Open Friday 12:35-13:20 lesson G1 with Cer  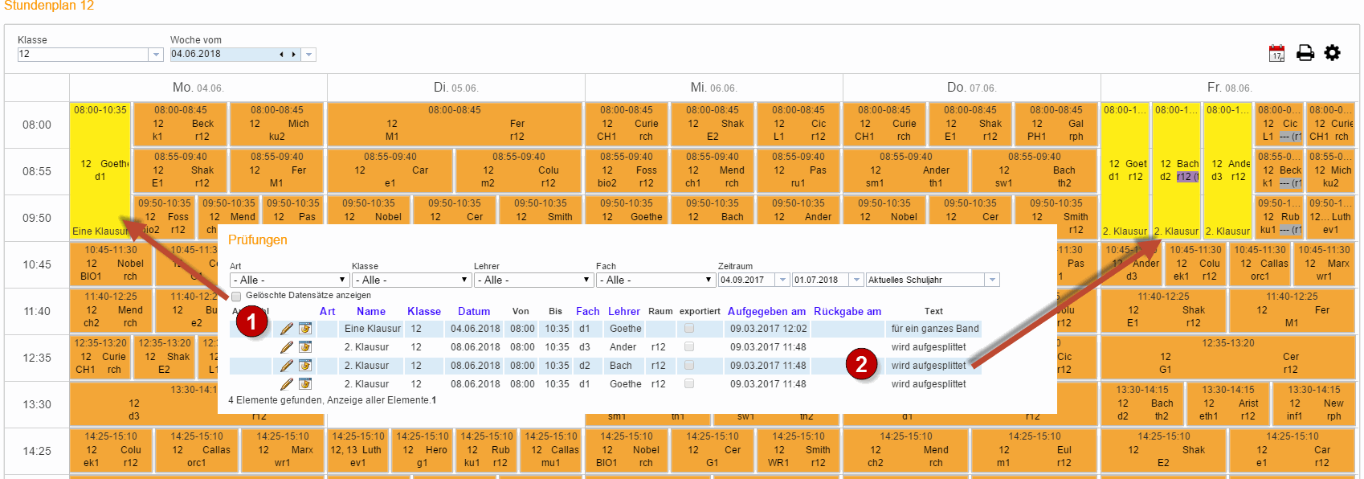pyautogui.click(x=1228, y=356)
